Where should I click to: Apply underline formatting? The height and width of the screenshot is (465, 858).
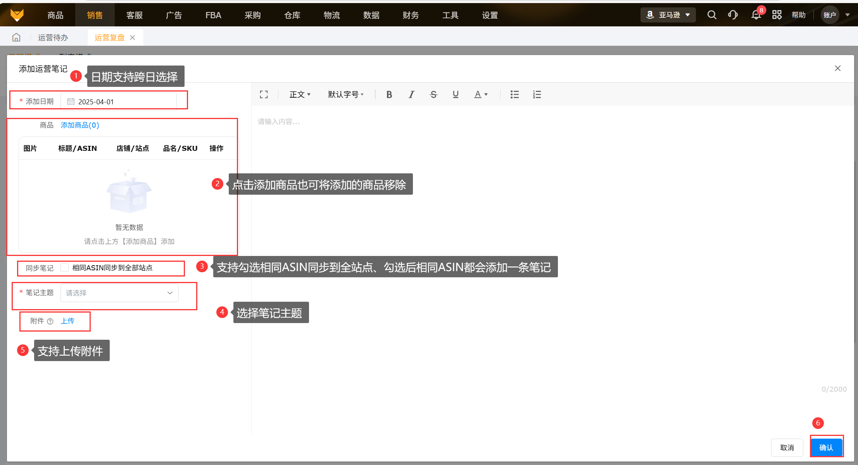click(x=456, y=94)
